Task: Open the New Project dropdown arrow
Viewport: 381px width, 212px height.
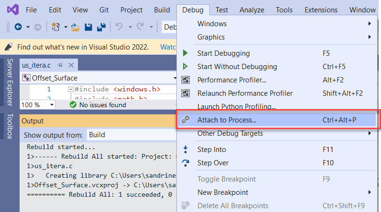Action: click(65, 27)
